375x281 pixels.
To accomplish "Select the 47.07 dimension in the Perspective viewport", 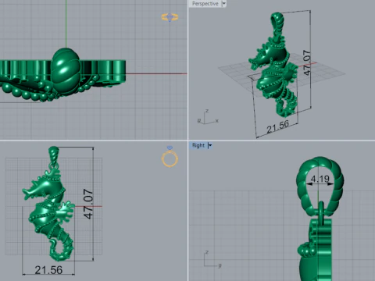I will pos(307,62).
